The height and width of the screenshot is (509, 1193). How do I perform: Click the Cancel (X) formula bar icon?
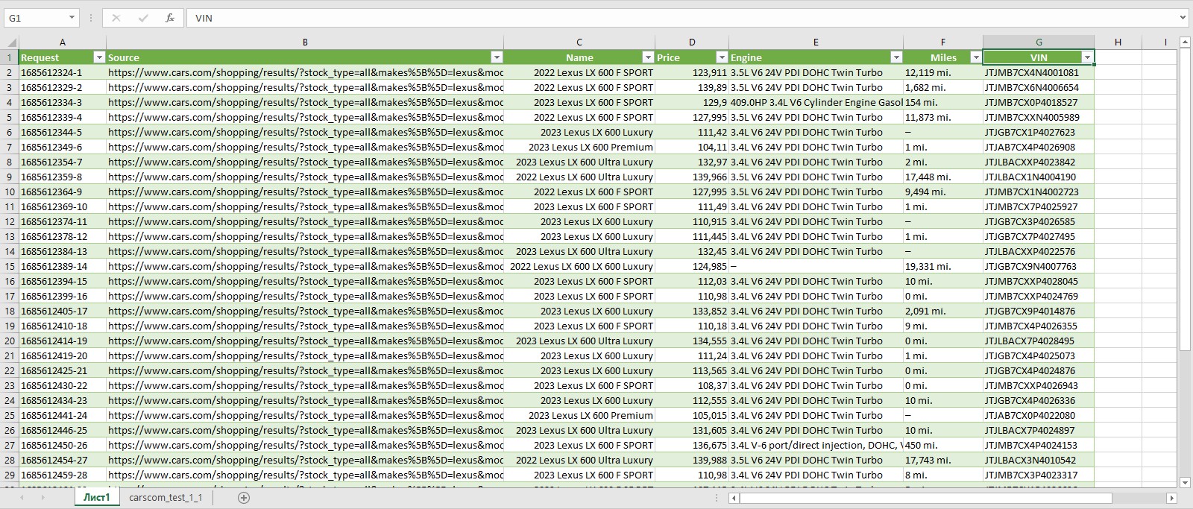(116, 18)
